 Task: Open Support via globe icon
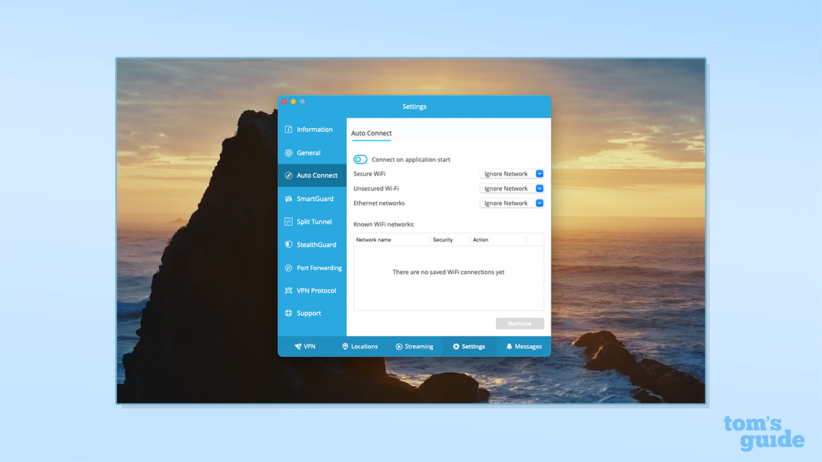(x=289, y=314)
